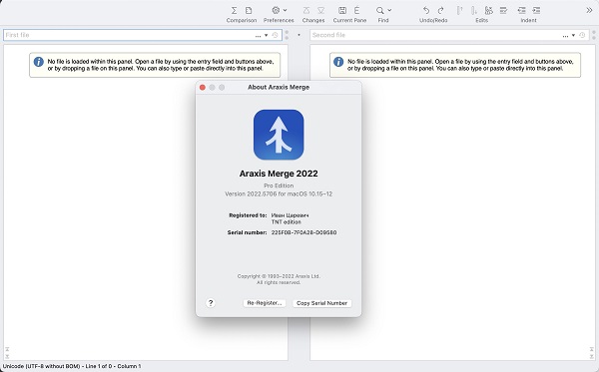Click the help question mark button
This screenshot has width=599, height=372.
point(211,303)
